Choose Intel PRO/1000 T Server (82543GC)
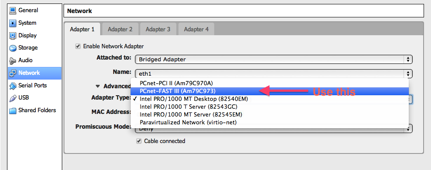The height and width of the screenshot is (170, 431). click(269, 107)
